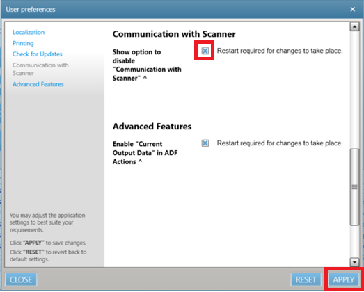Go to the Printing preferences link

(23, 43)
